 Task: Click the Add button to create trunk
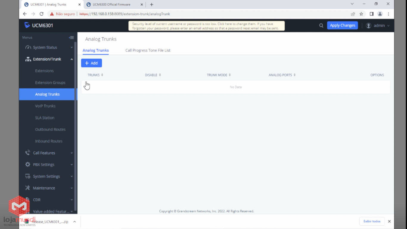point(91,63)
